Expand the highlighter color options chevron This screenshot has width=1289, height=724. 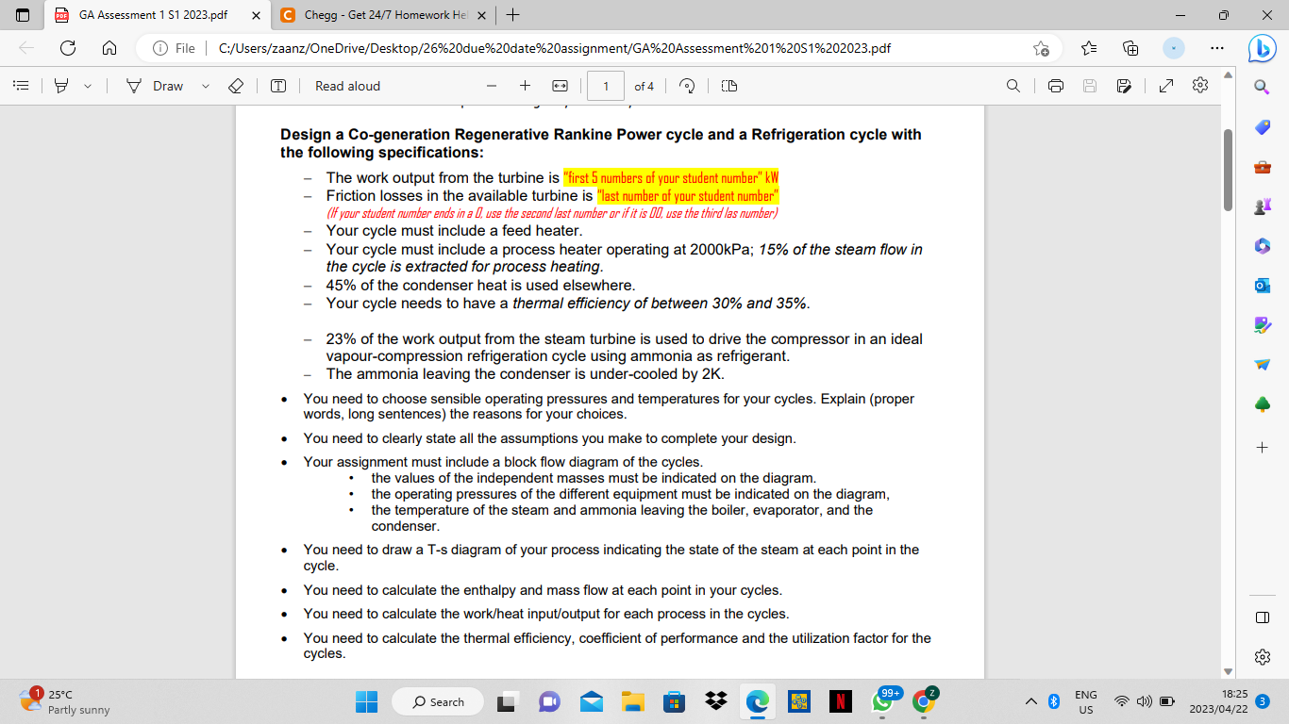pyautogui.click(x=87, y=86)
